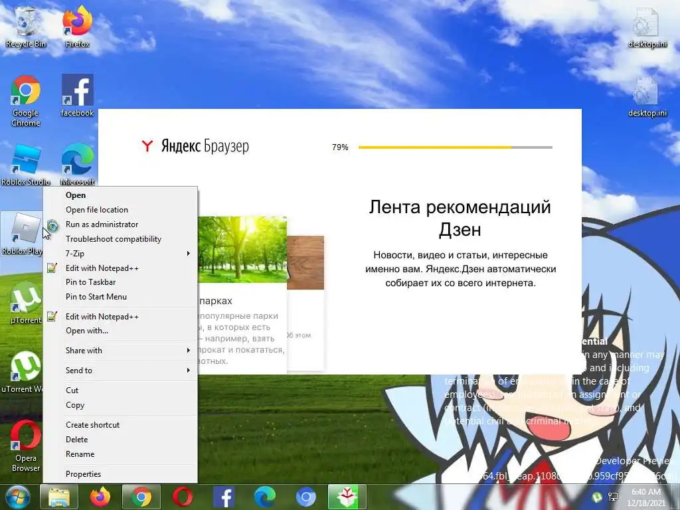This screenshot has width=680, height=510.
Task: Switch to Google Chrome in the taskbar
Action: [x=141, y=497]
